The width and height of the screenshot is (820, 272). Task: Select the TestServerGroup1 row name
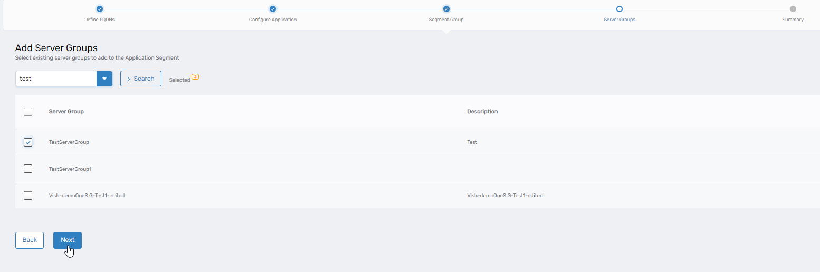70,169
